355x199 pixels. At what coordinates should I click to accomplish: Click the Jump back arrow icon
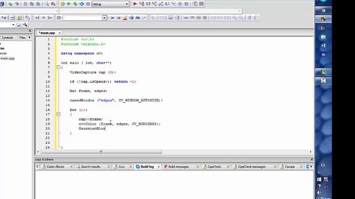tap(112, 18)
